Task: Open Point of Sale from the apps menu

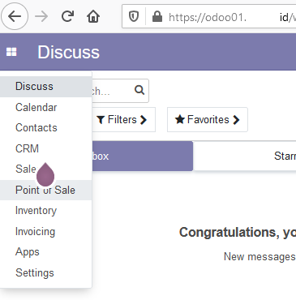Action: click(46, 190)
